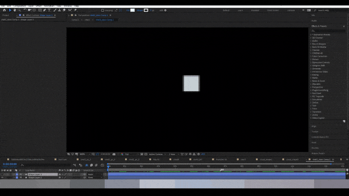The height and width of the screenshot is (196, 349).
Task: Open the Align panel
Action: click(314, 126)
